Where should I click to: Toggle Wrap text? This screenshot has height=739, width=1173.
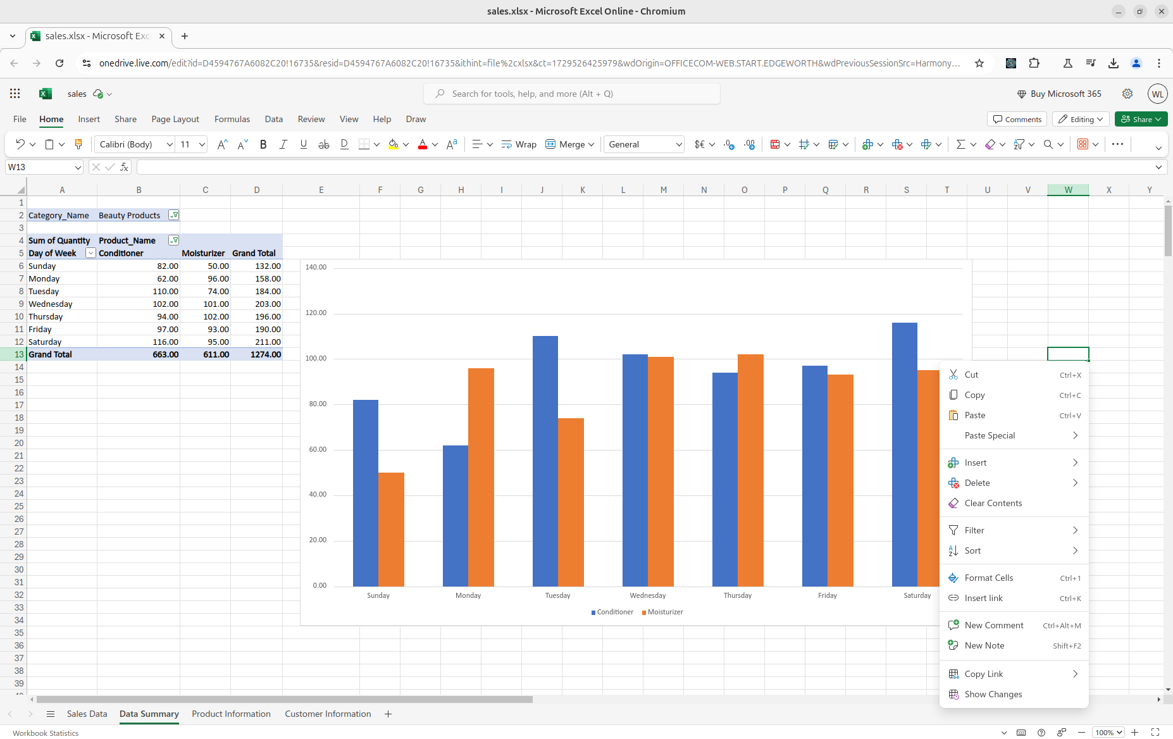coord(519,144)
